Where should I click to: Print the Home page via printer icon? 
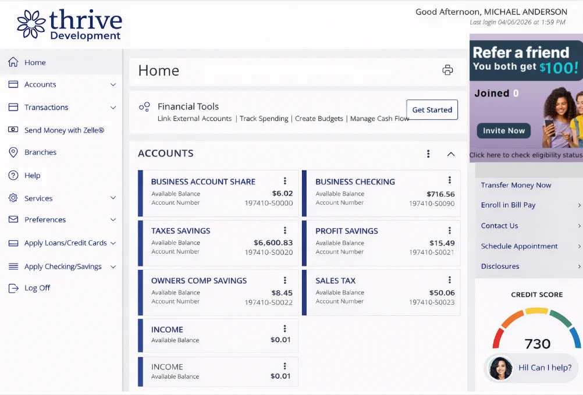(x=447, y=70)
